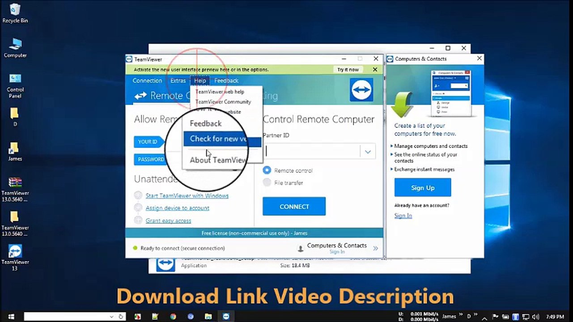Click Sign In under Computers & Contacts footer
Image resolution: width=573 pixels, height=322 pixels.
click(x=337, y=252)
